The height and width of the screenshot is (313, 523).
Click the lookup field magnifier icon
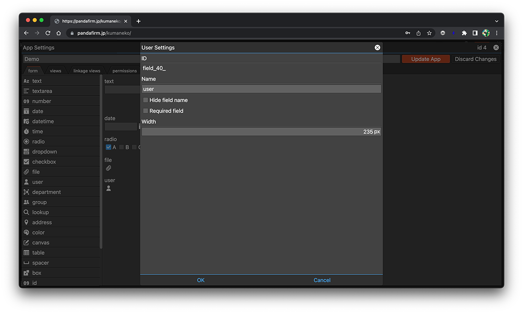coord(26,212)
